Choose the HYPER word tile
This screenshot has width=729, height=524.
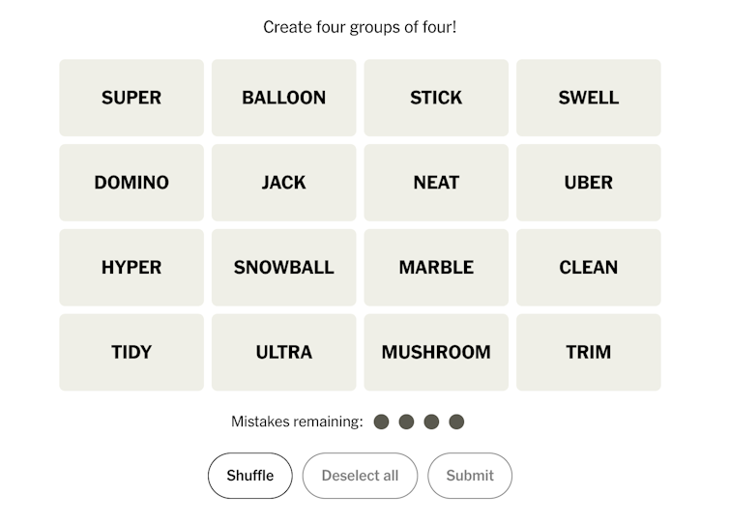(131, 268)
